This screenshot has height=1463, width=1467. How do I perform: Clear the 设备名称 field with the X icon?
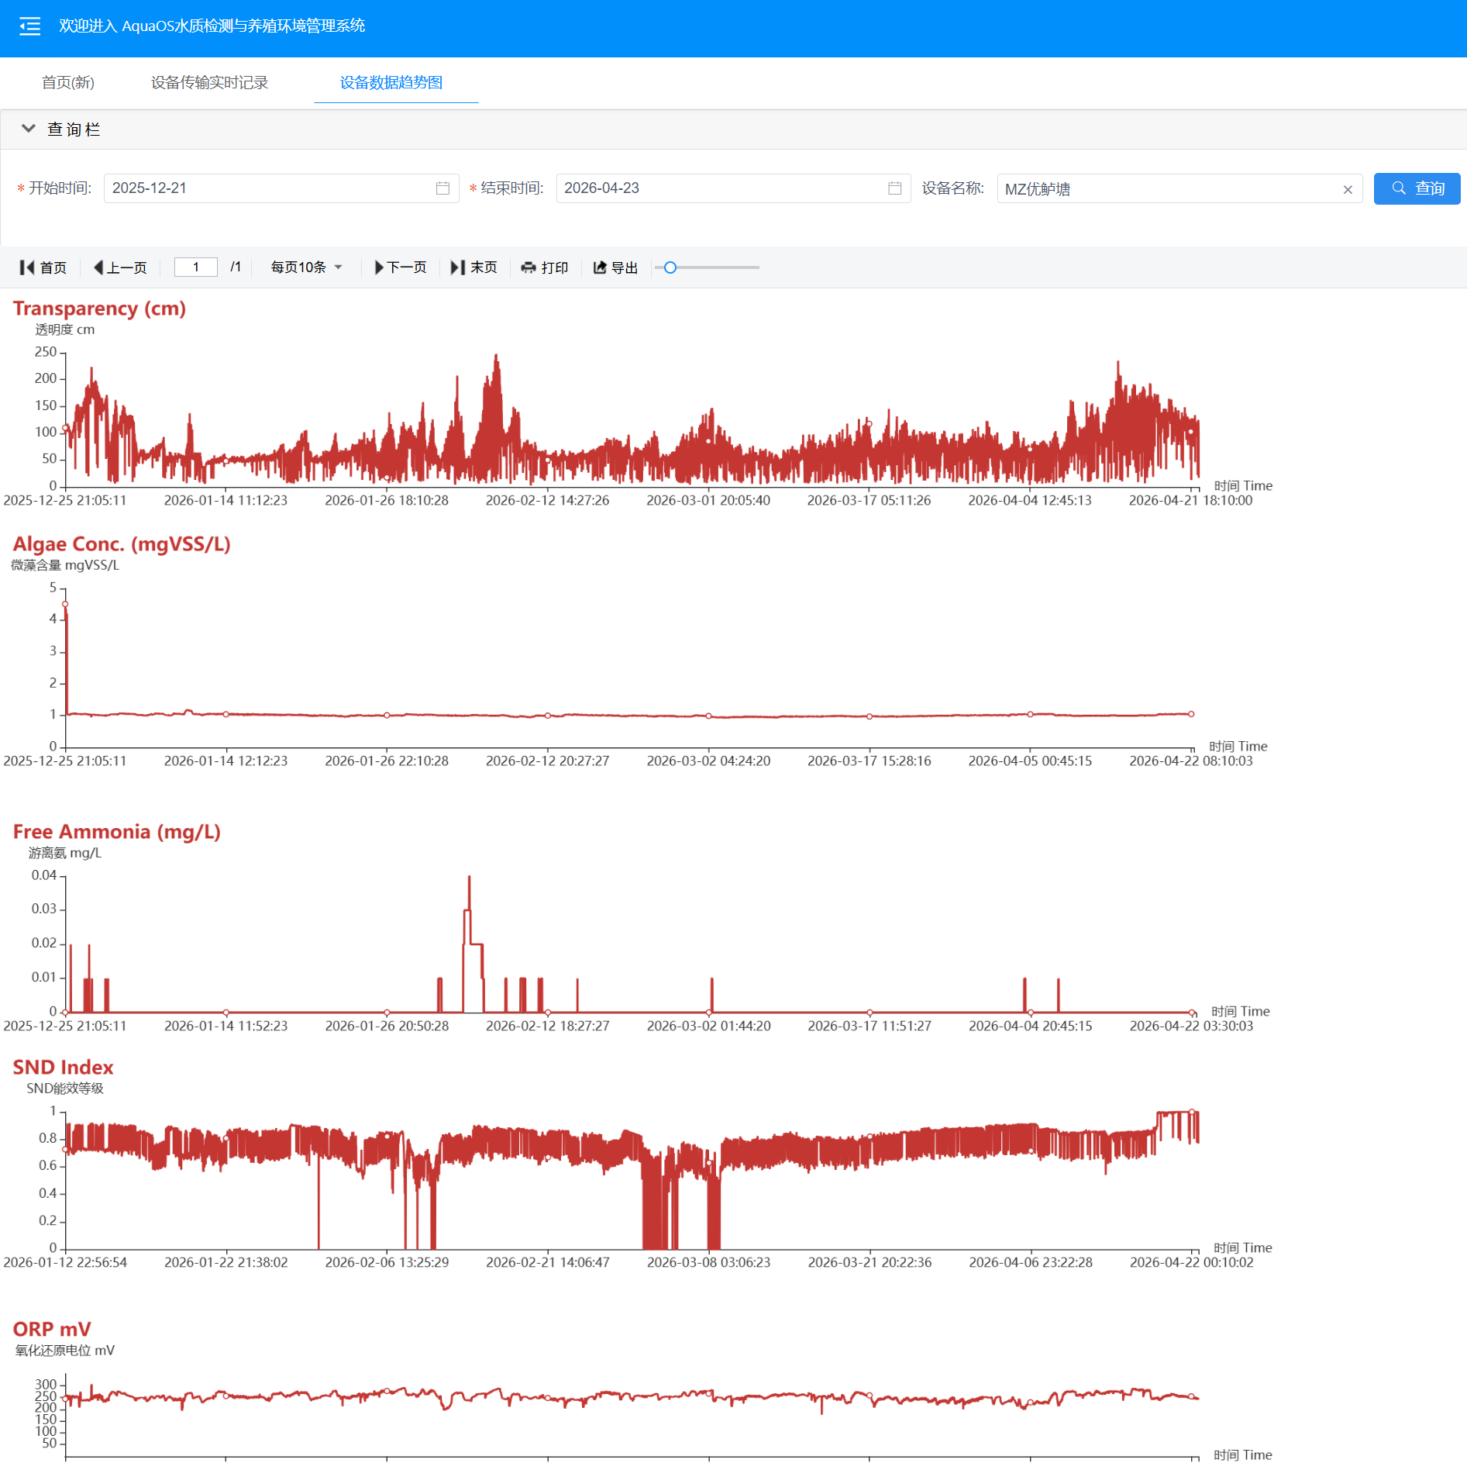coord(1346,188)
